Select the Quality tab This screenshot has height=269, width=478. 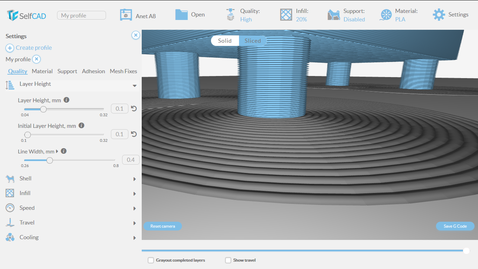[x=17, y=71]
